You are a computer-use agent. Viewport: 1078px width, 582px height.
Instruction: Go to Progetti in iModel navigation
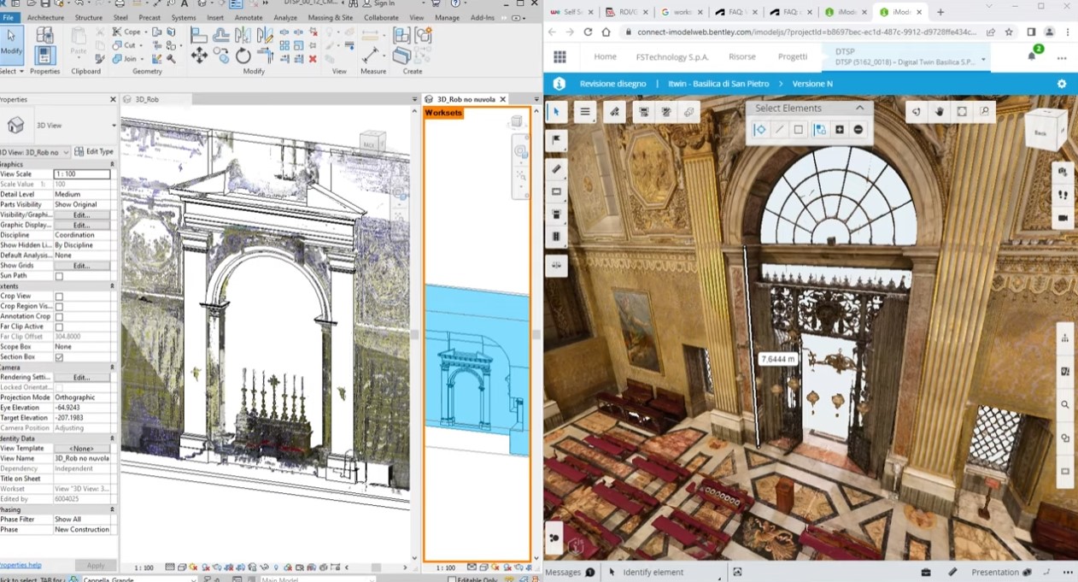point(793,57)
